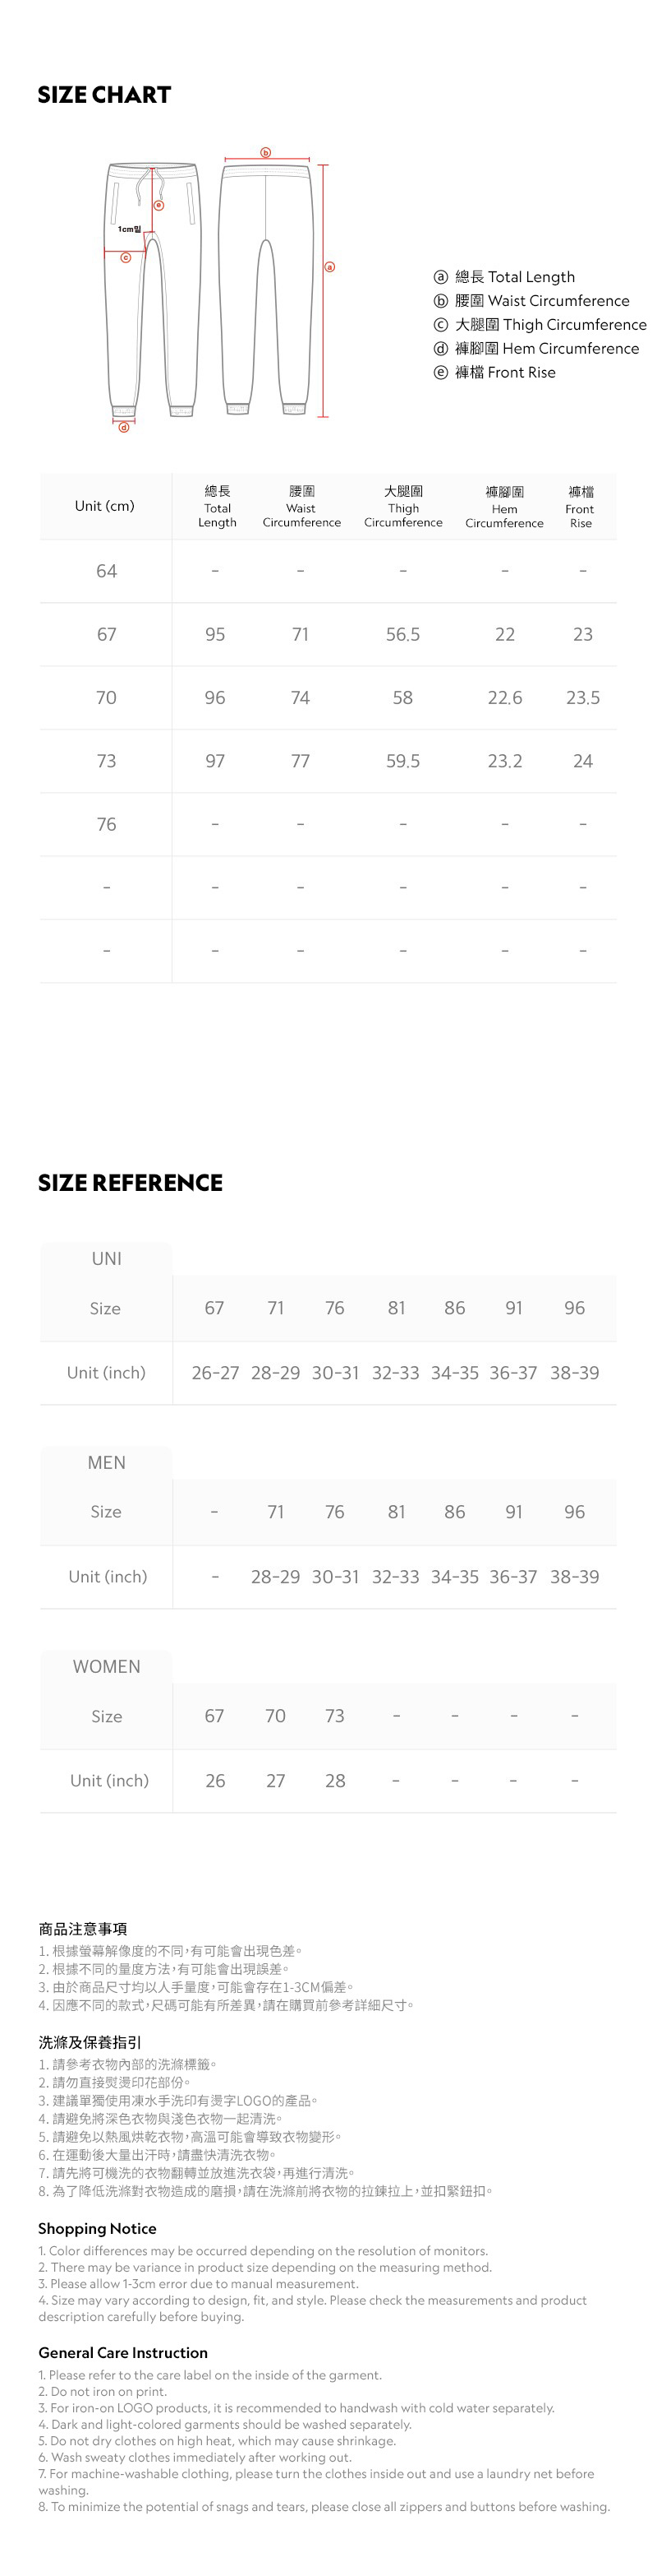Click the SIZE REFERENCE heading
This screenshot has width=657, height=2576.
130,1183
